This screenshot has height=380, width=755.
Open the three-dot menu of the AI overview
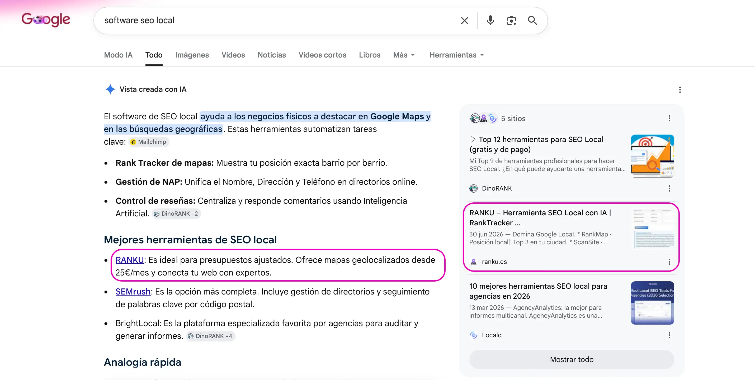click(680, 90)
